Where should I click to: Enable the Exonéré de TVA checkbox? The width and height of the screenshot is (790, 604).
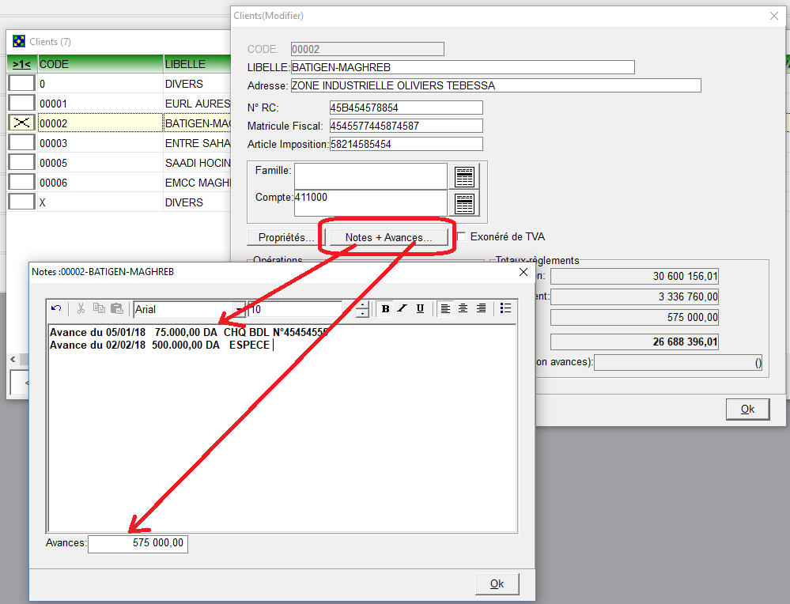click(462, 236)
